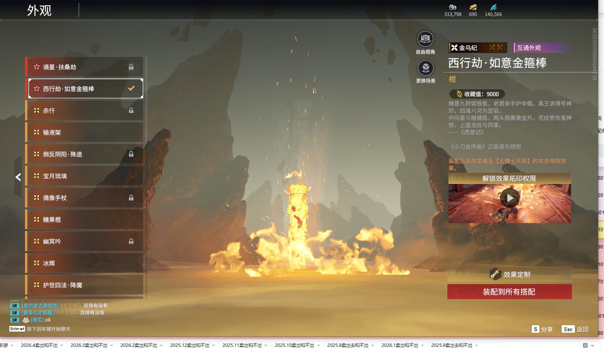Image resolution: width=604 pixels, height=351 pixels.
Task: Click the 装配到所有搭配 red button
Action: click(x=509, y=292)
